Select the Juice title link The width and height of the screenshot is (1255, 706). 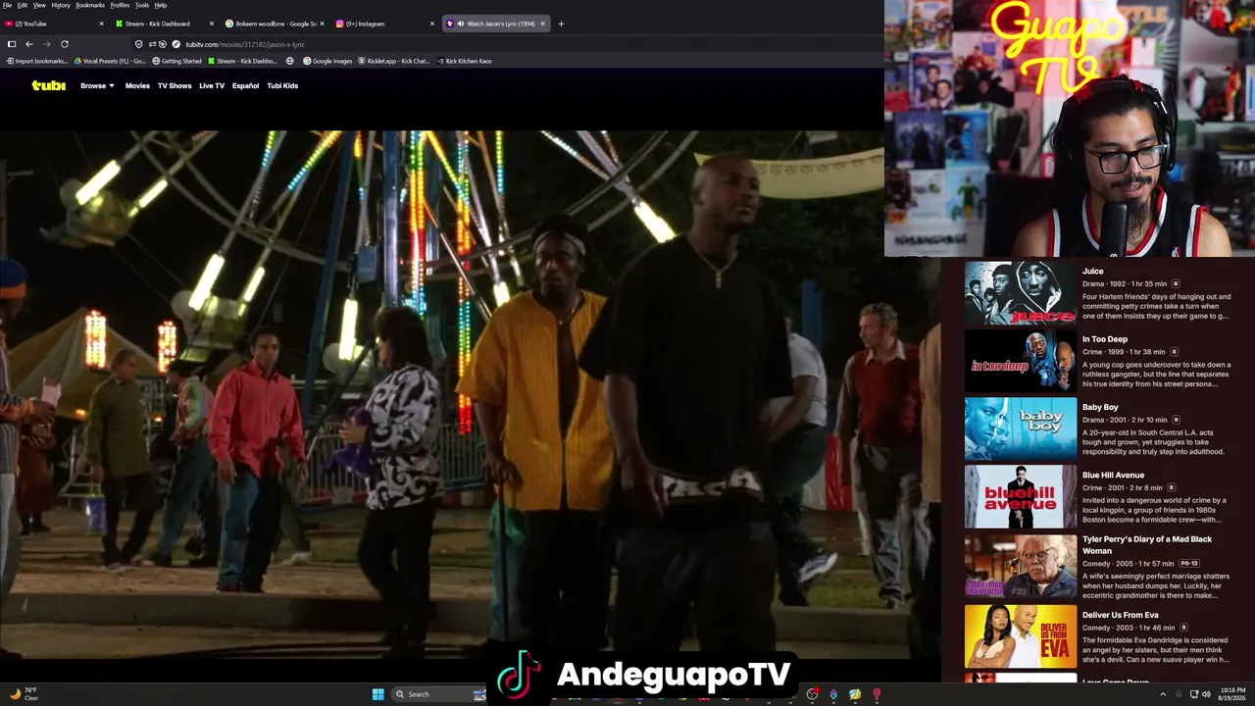pyautogui.click(x=1093, y=272)
